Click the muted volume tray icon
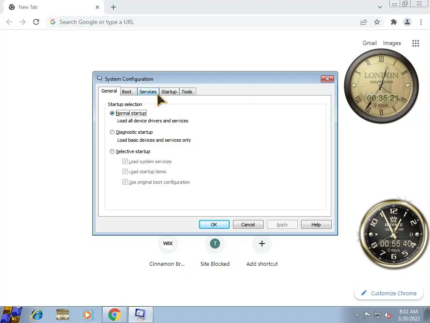This screenshot has height=323, width=430. [x=388, y=315]
